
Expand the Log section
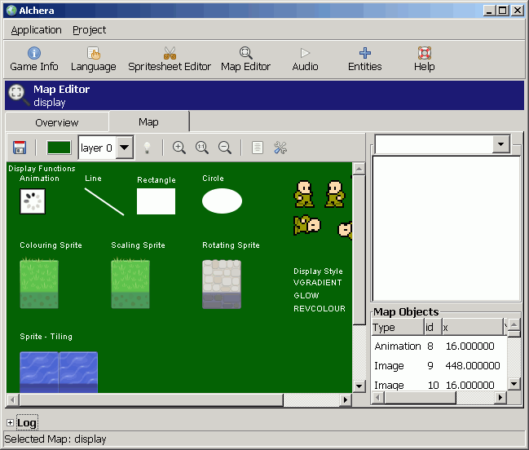[x=10, y=422]
